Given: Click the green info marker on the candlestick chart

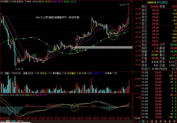Looking at the screenshot, I should tap(33, 55).
